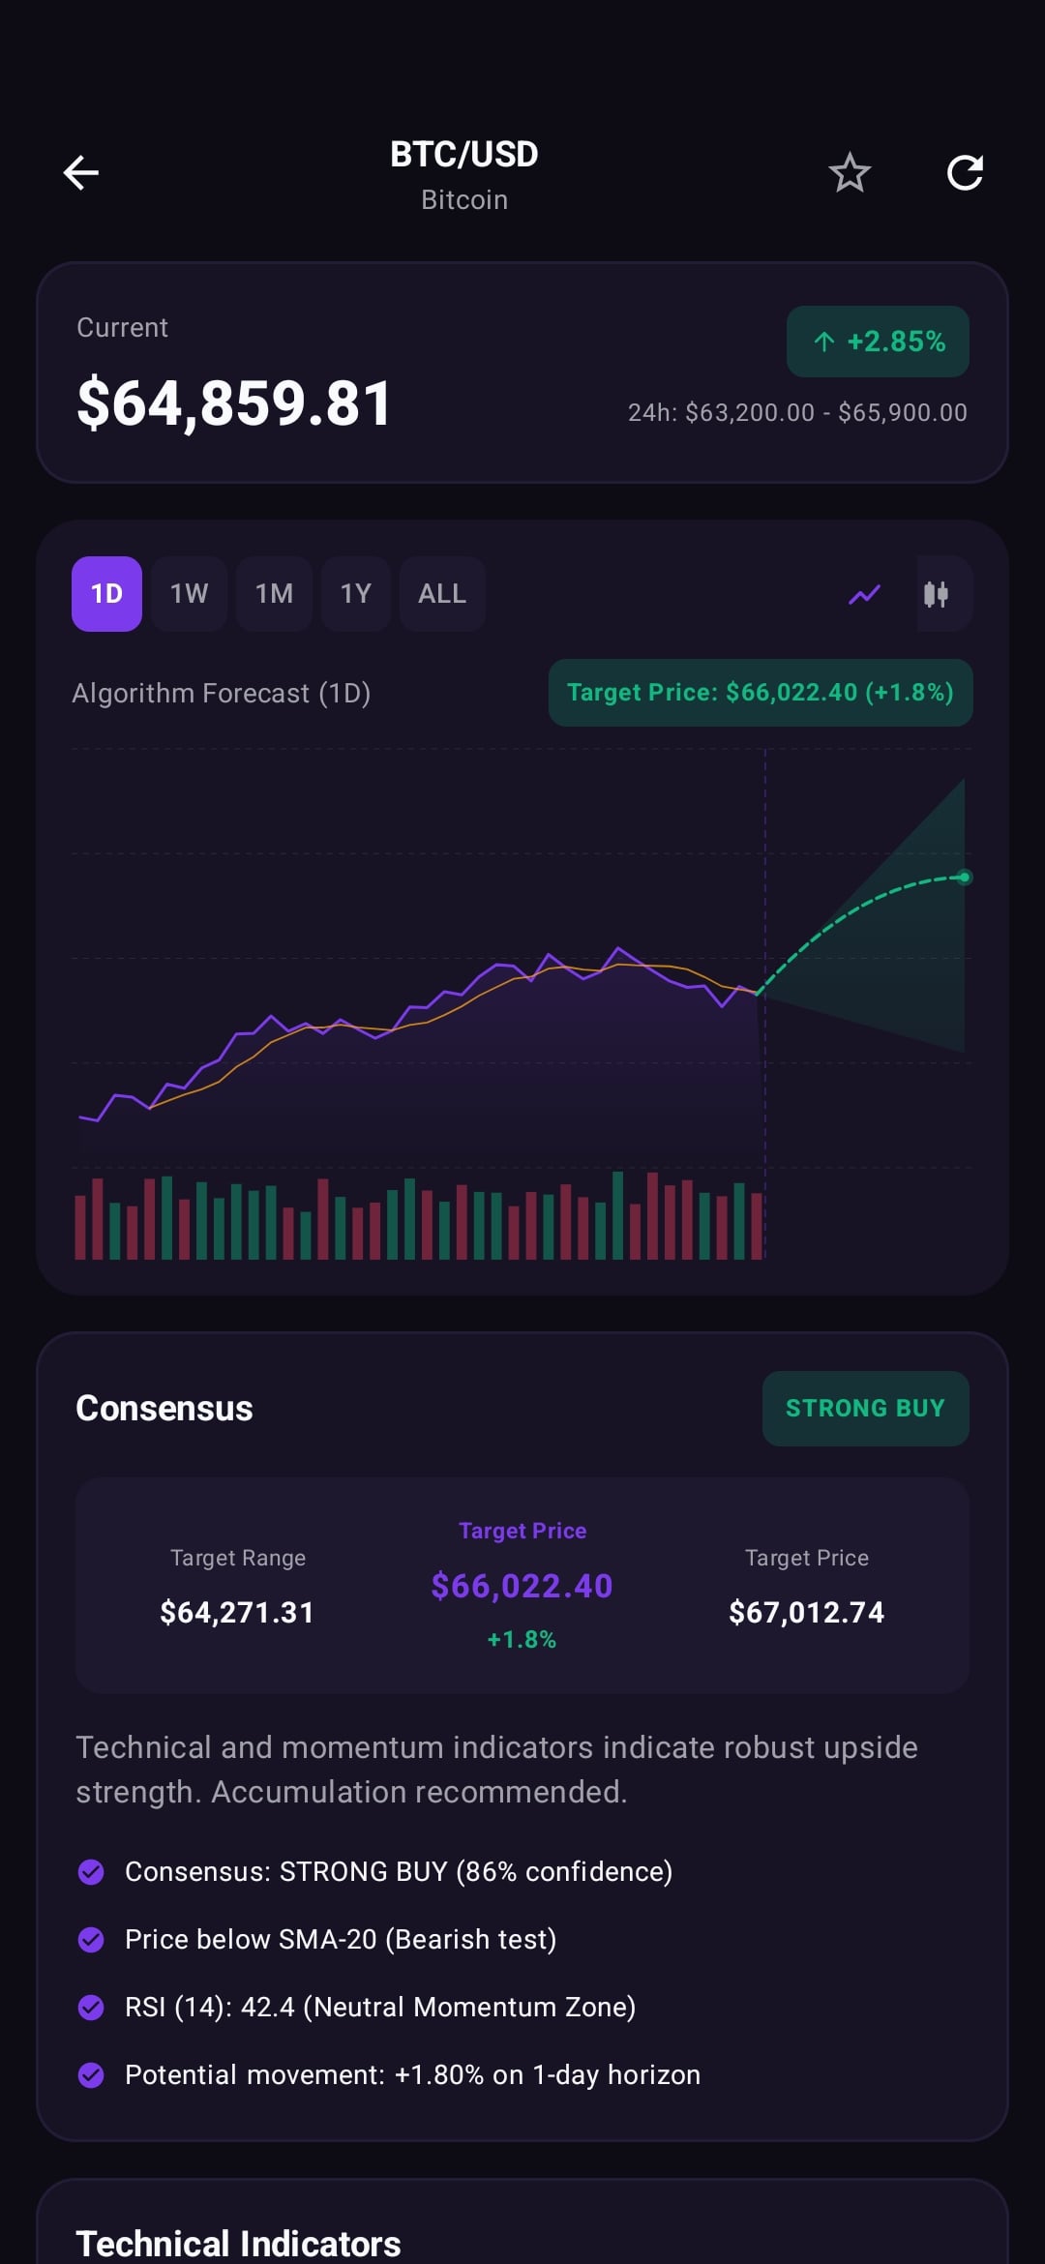Select the ALL timeframe tab
The height and width of the screenshot is (2264, 1045).
coord(442,594)
